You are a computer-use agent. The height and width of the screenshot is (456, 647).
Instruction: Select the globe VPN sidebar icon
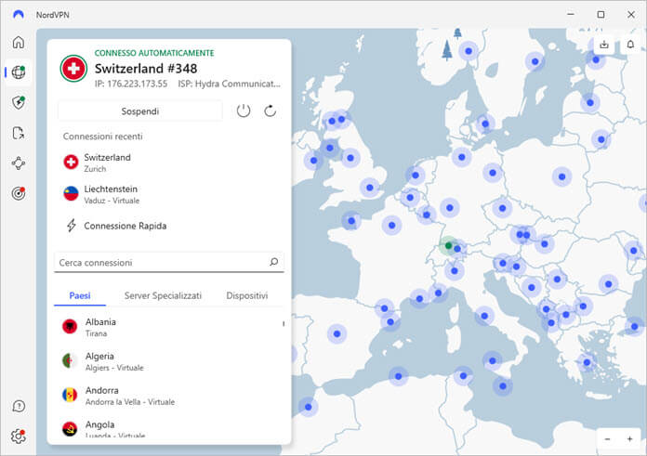point(19,72)
